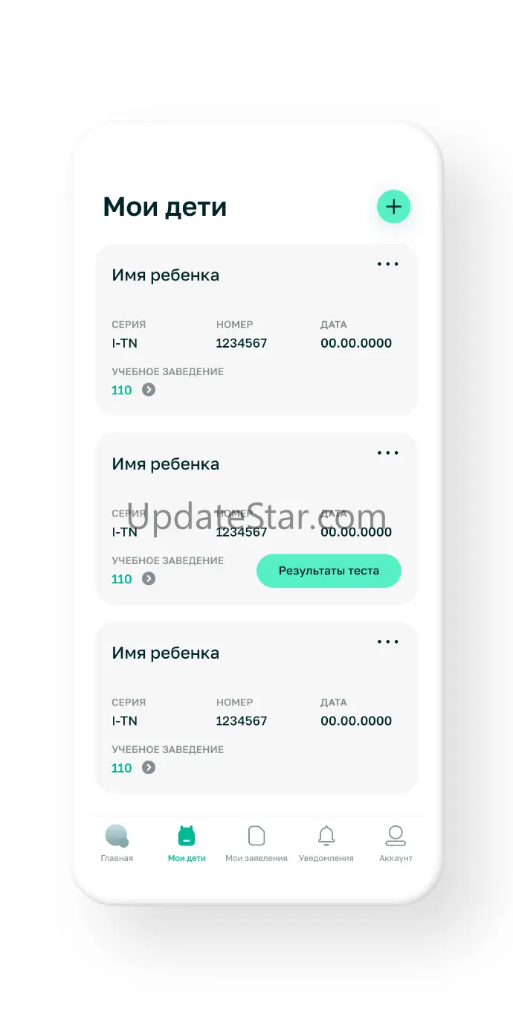Image resolution: width=513 pixels, height=1027 pixels.
Task: Open three-dot menu on third child card
Action: click(x=387, y=642)
